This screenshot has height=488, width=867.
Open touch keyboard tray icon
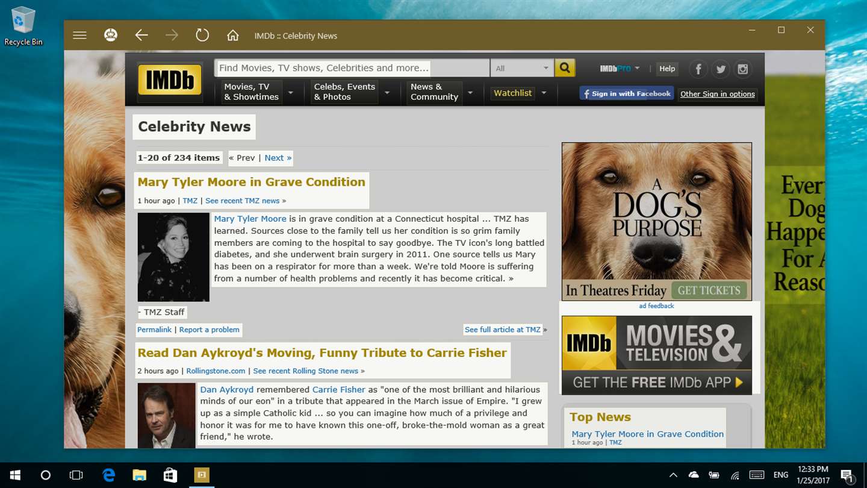(x=757, y=475)
